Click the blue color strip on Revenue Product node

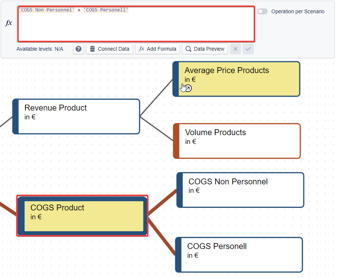pos(15,116)
